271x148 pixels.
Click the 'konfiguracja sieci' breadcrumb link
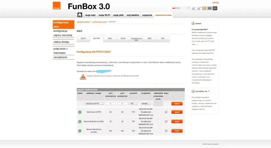99,22
